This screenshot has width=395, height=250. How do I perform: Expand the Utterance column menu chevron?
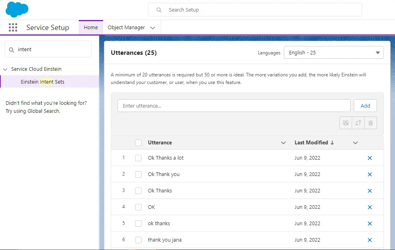point(283,143)
